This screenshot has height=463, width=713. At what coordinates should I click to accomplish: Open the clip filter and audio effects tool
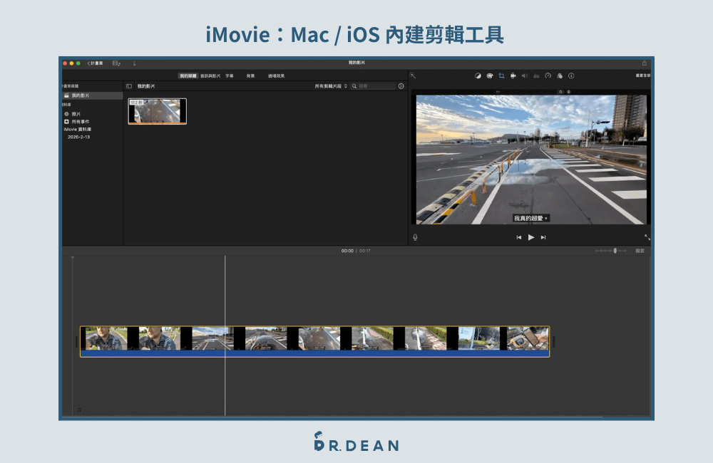pyautogui.click(x=560, y=76)
